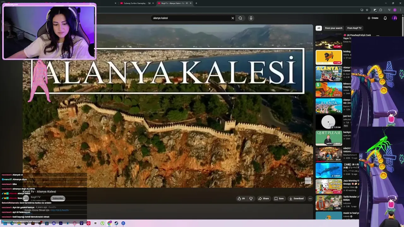
Task: Open Chrome three-dot menu
Action: click(401, 10)
